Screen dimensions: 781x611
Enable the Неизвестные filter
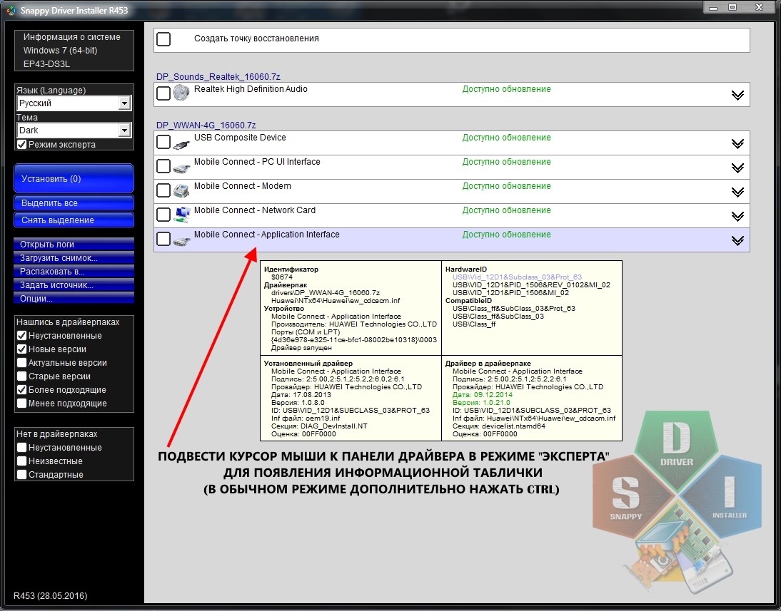(21, 461)
